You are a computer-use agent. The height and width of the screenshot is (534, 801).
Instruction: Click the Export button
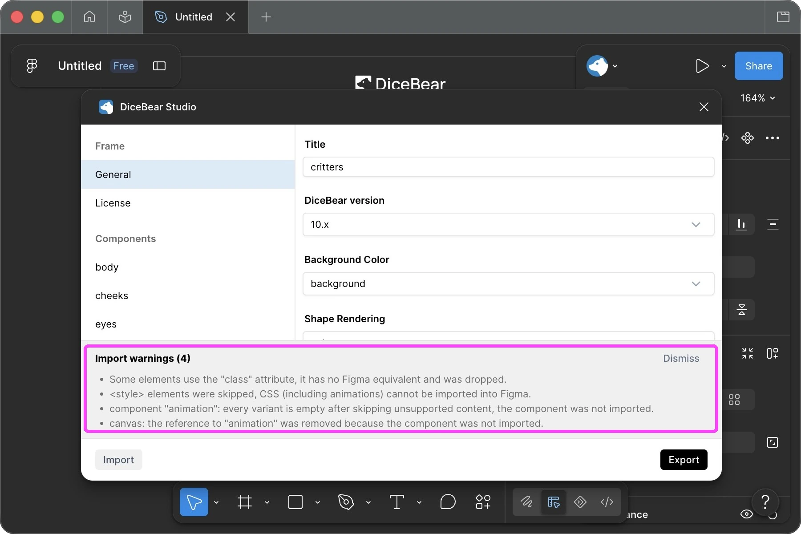point(684,460)
